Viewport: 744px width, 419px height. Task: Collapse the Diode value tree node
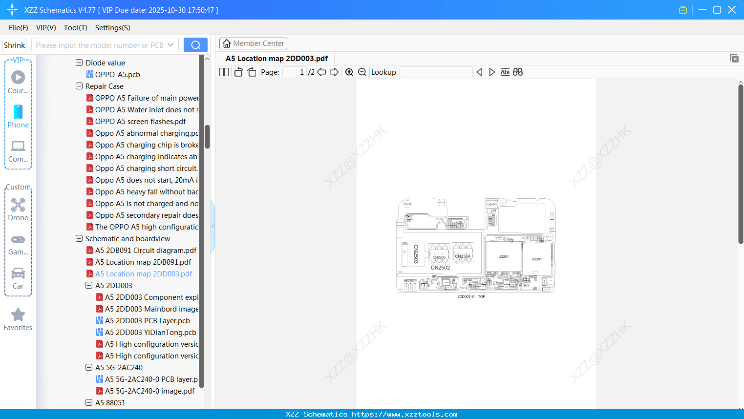(79, 63)
